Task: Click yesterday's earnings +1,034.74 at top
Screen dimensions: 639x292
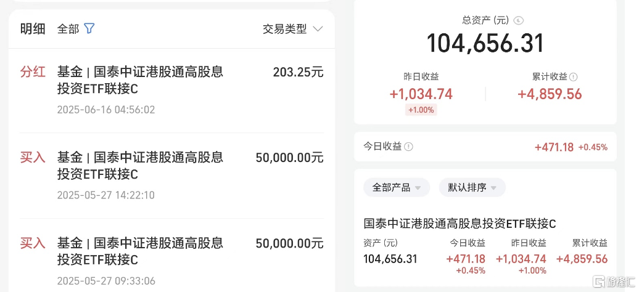Action: coord(421,94)
